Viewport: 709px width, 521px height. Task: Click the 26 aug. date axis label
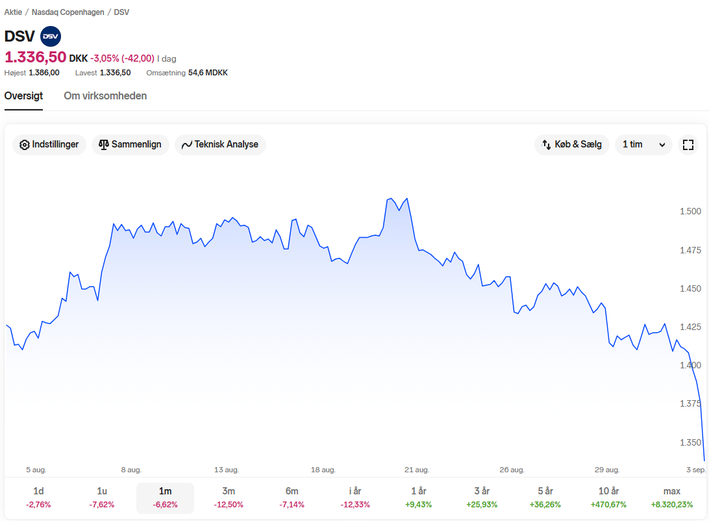click(512, 470)
